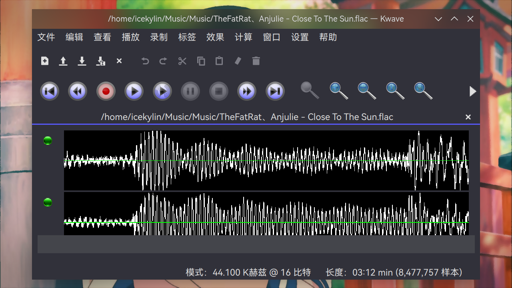Disable the bottom channel via its LED

[48, 202]
